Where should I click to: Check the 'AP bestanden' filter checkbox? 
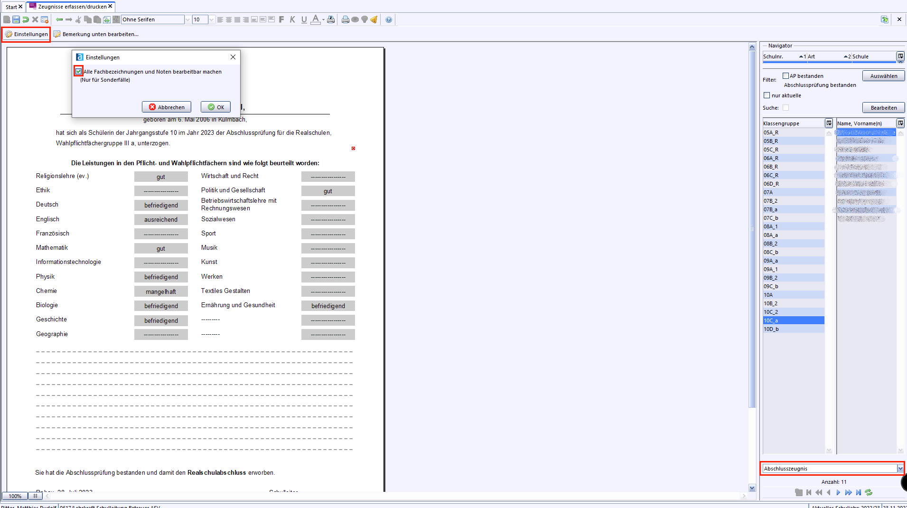[785, 76]
